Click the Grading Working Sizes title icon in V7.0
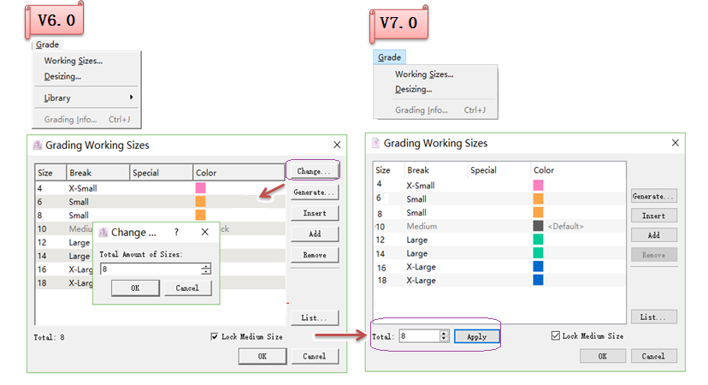 375,143
